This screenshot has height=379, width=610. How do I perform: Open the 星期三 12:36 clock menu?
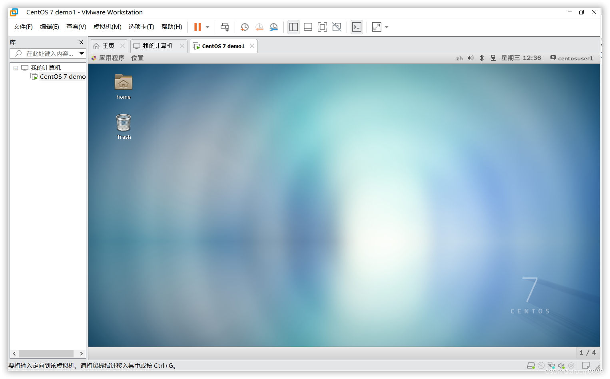[x=521, y=58]
